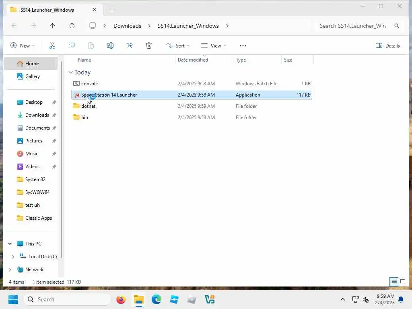The image size is (412, 309).
Task: Open the Windows Start menu
Action: point(13,299)
